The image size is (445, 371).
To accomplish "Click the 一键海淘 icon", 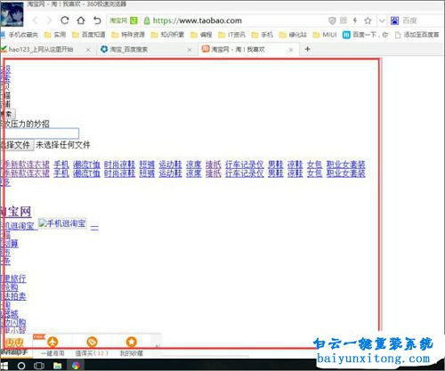I will pyautogui.click(x=53, y=343).
